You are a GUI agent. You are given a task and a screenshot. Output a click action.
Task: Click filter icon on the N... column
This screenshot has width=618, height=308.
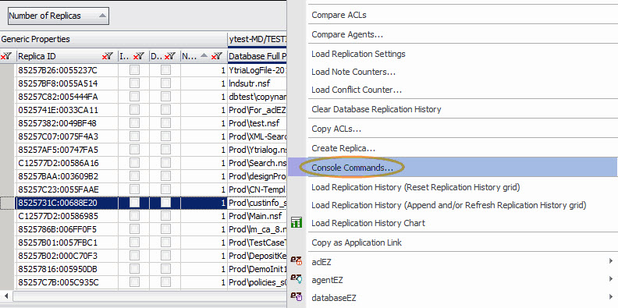point(217,57)
